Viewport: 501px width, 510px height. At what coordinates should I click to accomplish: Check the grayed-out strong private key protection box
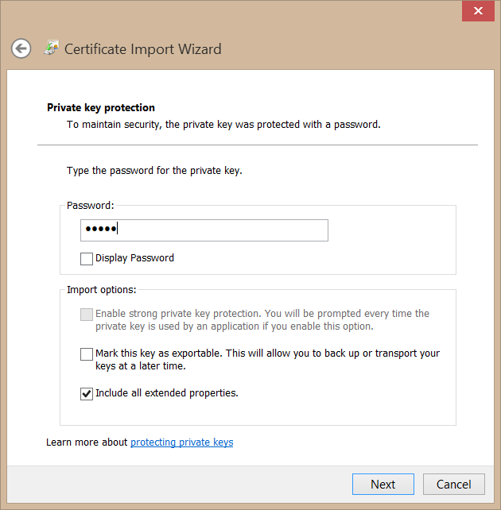(x=87, y=315)
